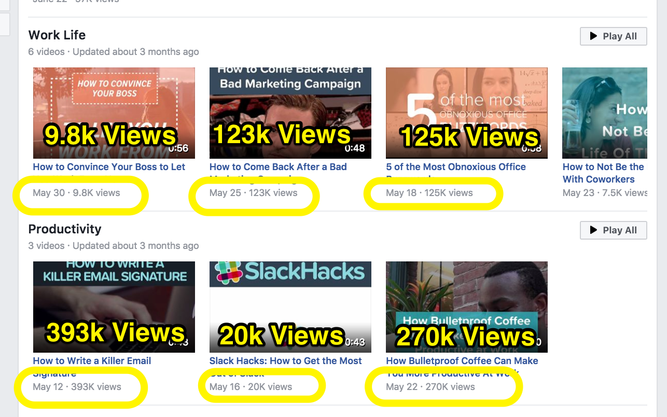Open the Bad Marketing Campaign video thumbnail
This screenshot has width=667, height=417.
290,113
